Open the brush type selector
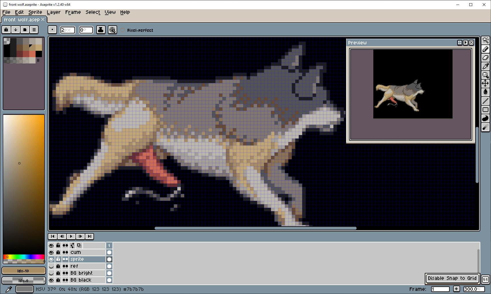 click(x=52, y=30)
